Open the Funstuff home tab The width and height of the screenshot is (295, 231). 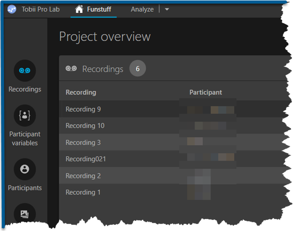(93, 10)
